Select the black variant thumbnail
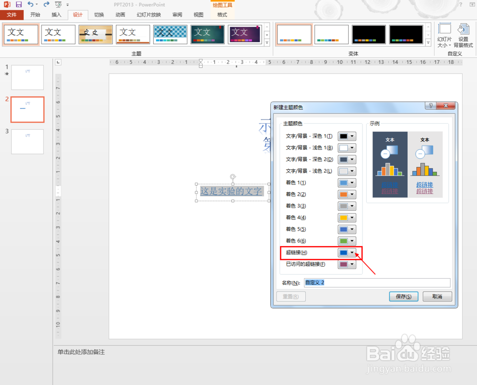Image resolution: width=477 pixels, height=385 pixels. click(369, 34)
